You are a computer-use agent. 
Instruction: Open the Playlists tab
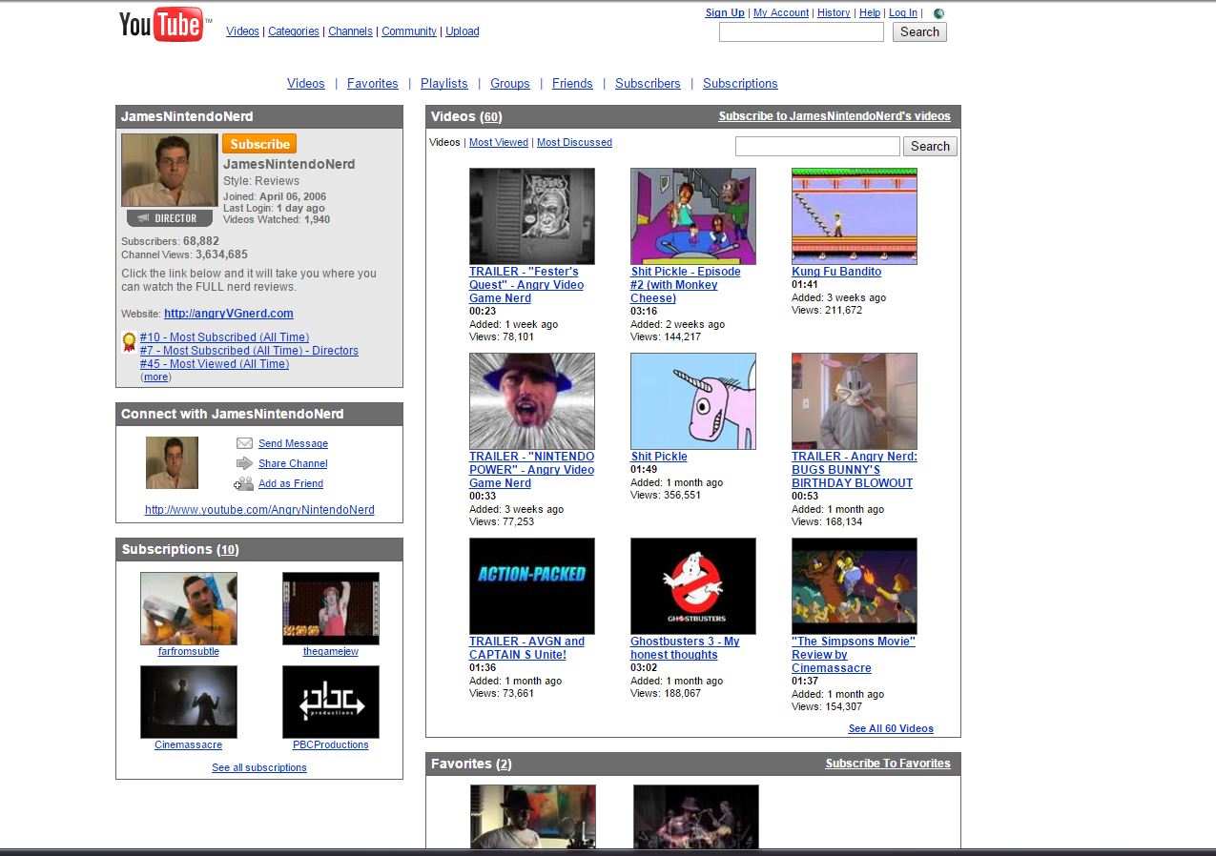pyautogui.click(x=444, y=84)
